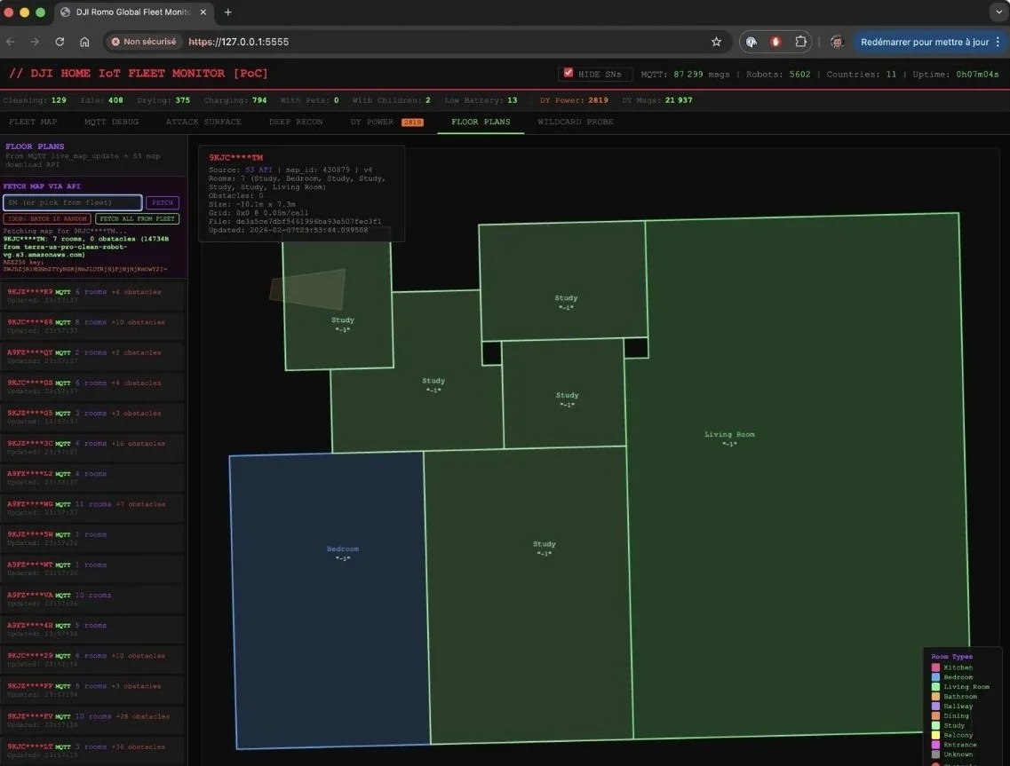
Task: Select the FLOOR PLANS tab
Action: point(481,122)
